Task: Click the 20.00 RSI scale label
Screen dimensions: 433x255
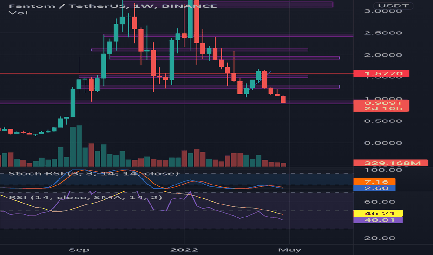Action: point(380,238)
